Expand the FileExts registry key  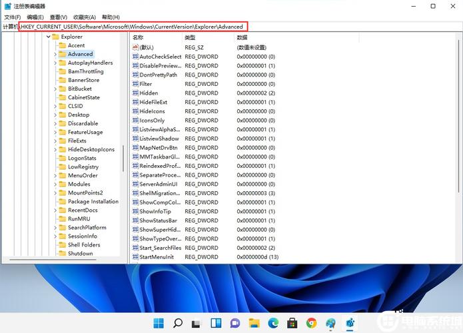(x=55, y=141)
